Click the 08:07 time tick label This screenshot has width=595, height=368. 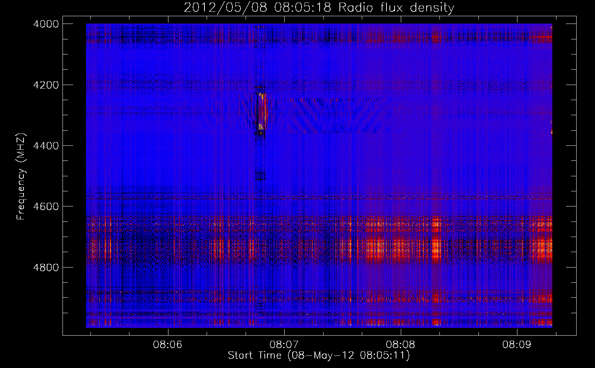(x=284, y=345)
